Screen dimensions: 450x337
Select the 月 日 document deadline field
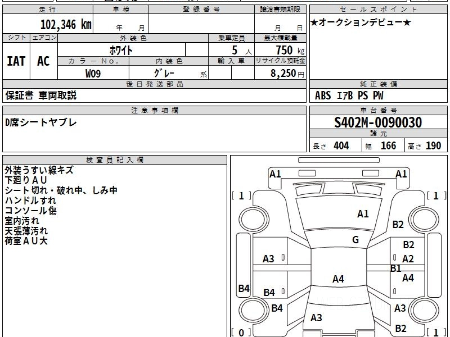288,28
